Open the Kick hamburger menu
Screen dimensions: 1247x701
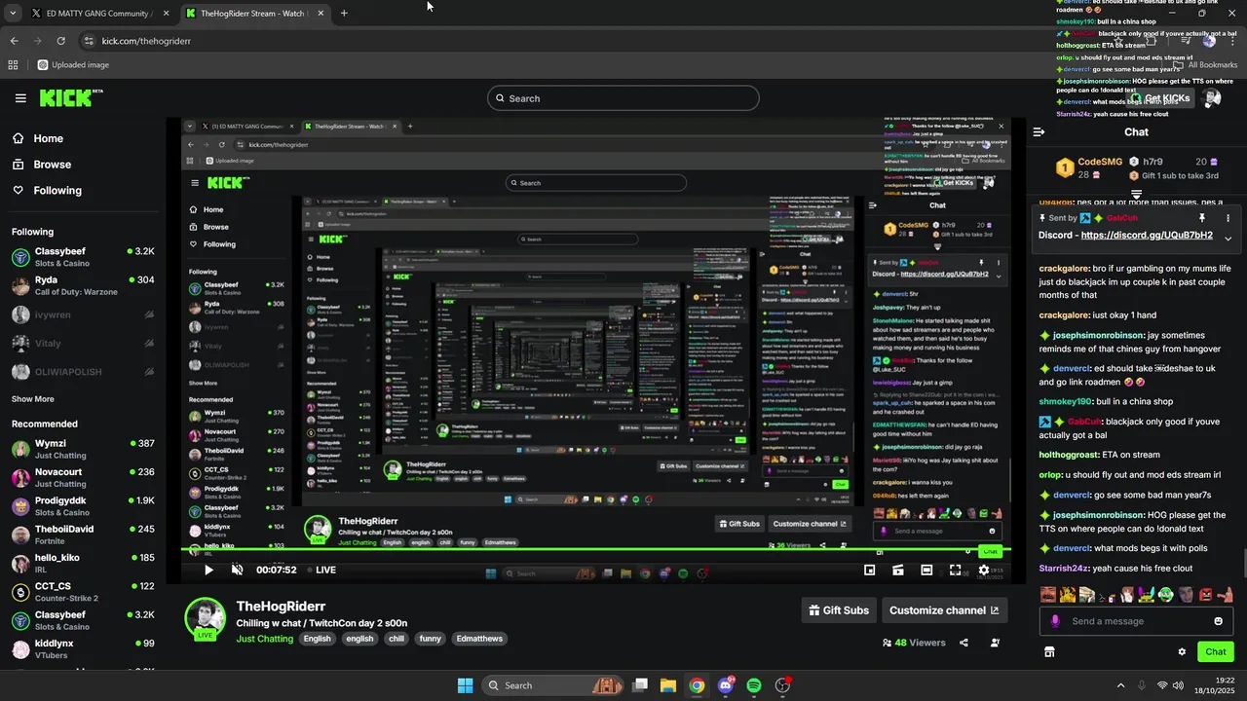(20, 98)
